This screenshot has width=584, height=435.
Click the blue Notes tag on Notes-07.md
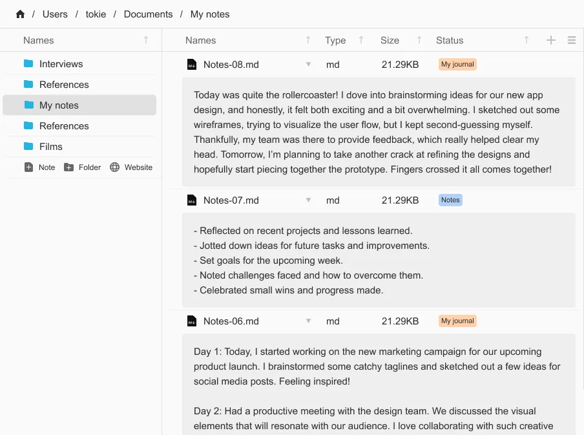point(450,200)
